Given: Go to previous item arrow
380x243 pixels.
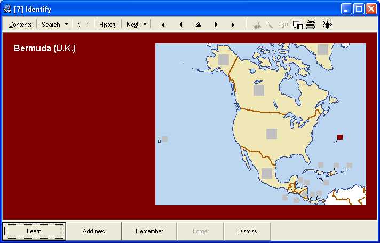Looking at the screenshot, I should click(180, 25).
